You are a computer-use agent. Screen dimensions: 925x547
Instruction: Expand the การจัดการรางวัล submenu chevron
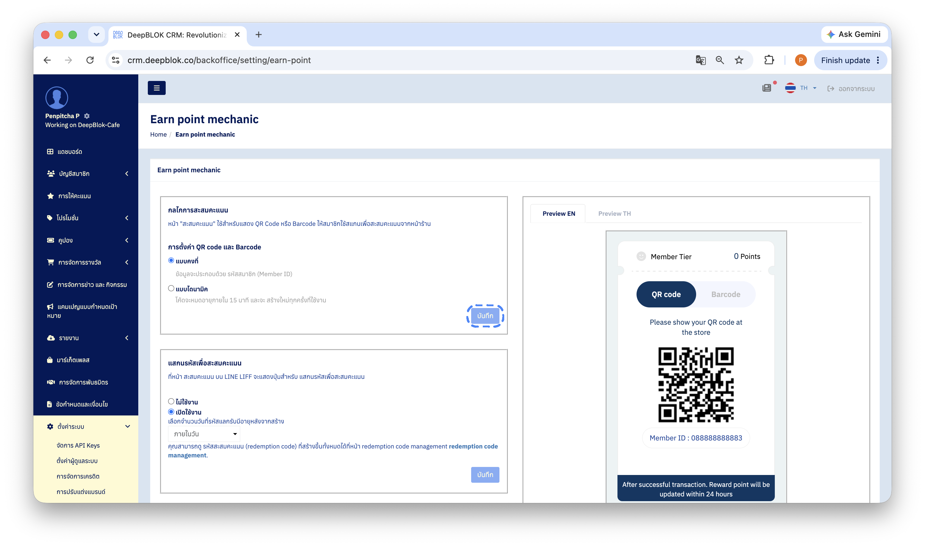[x=127, y=262]
